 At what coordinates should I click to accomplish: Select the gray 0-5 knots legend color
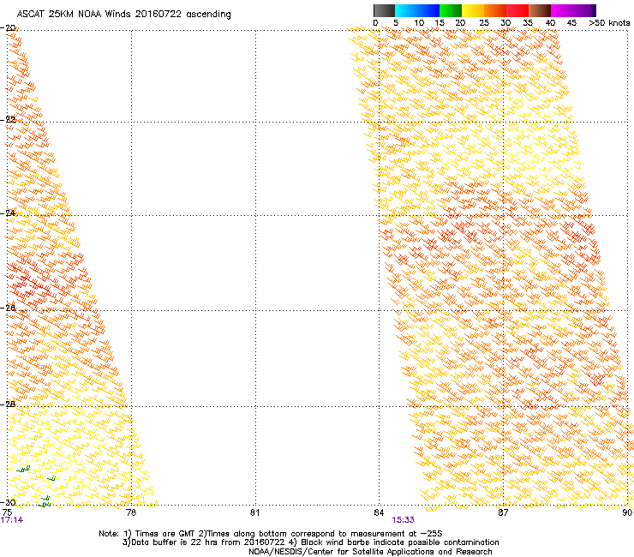384,10
